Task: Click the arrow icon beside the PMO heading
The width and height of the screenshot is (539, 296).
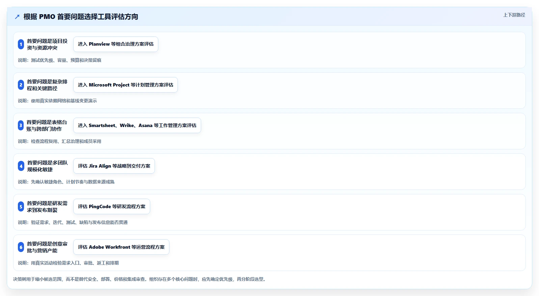Action: 17,17
